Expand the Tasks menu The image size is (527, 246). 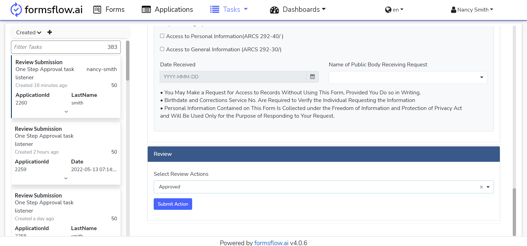(235, 10)
